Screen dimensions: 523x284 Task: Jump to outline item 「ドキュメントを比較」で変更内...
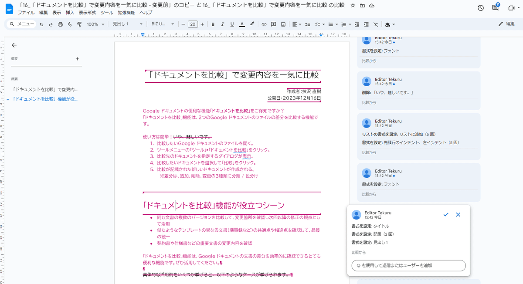(x=45, y=89)
